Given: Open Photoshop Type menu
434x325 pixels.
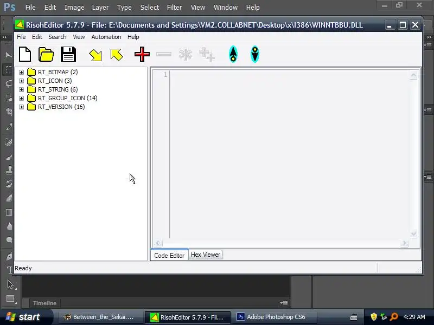Looking at the screenshot, I should pos(124,8).
